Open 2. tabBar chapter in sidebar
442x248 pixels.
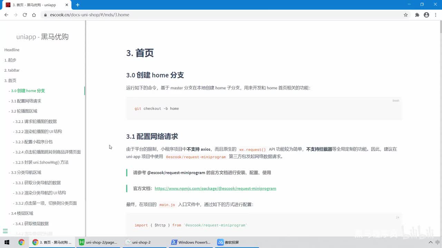click(12, 70)
